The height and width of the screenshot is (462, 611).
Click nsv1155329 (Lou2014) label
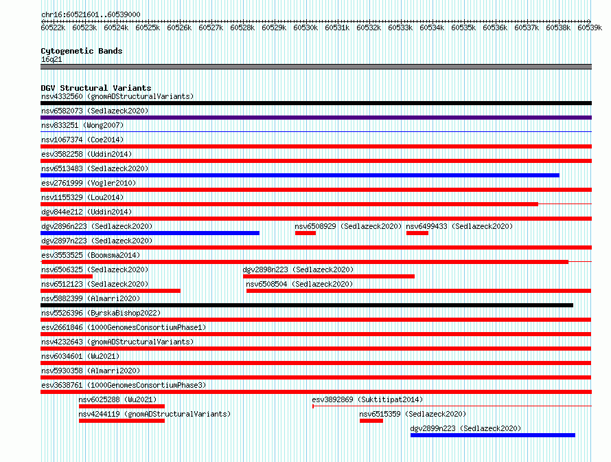[82, 197]
